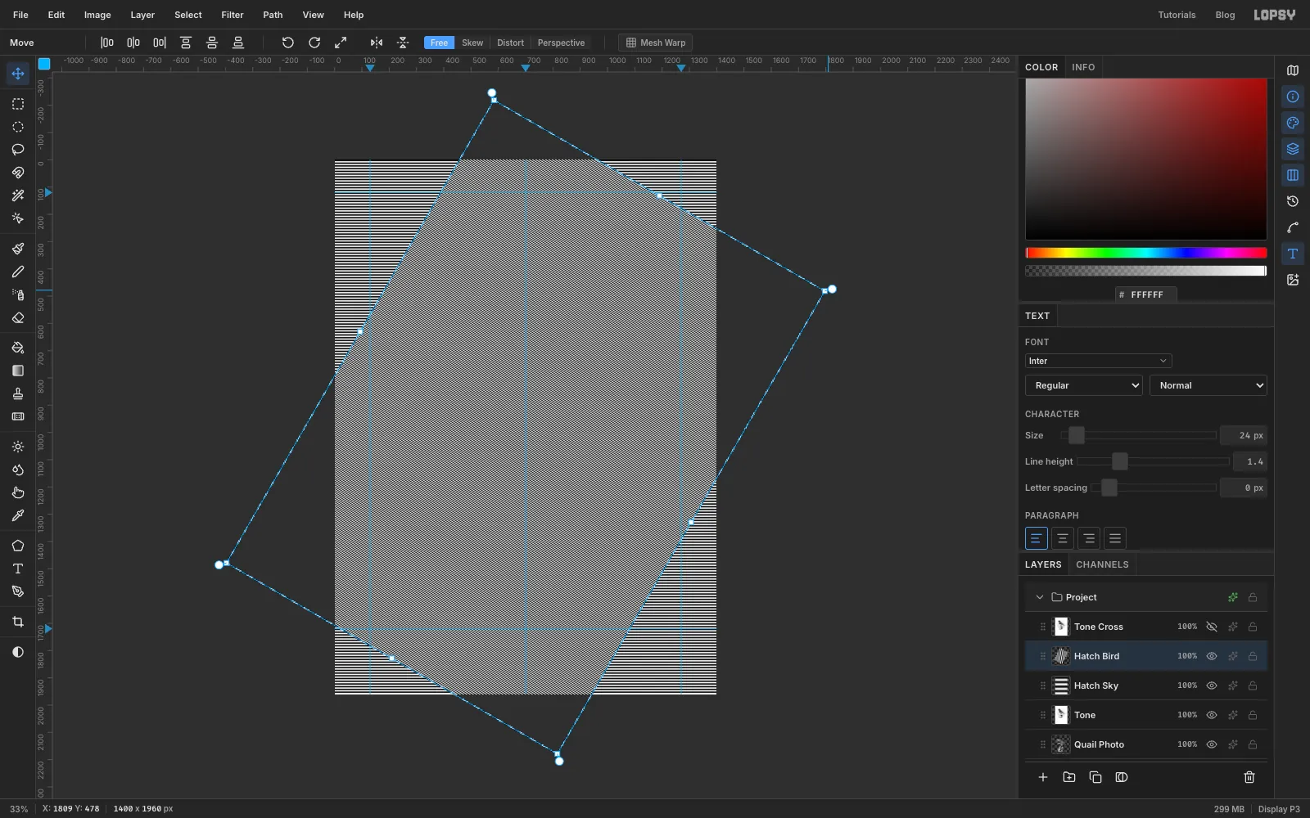1310x818 pixels.
Task: Select the Lasso tool
Action: [17, 150]
